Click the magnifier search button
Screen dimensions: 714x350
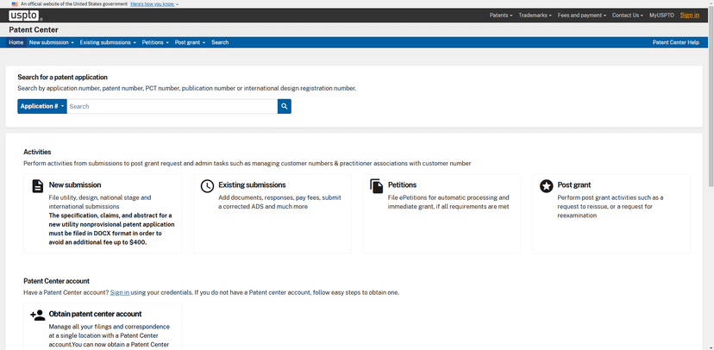(x=285, y=107)
